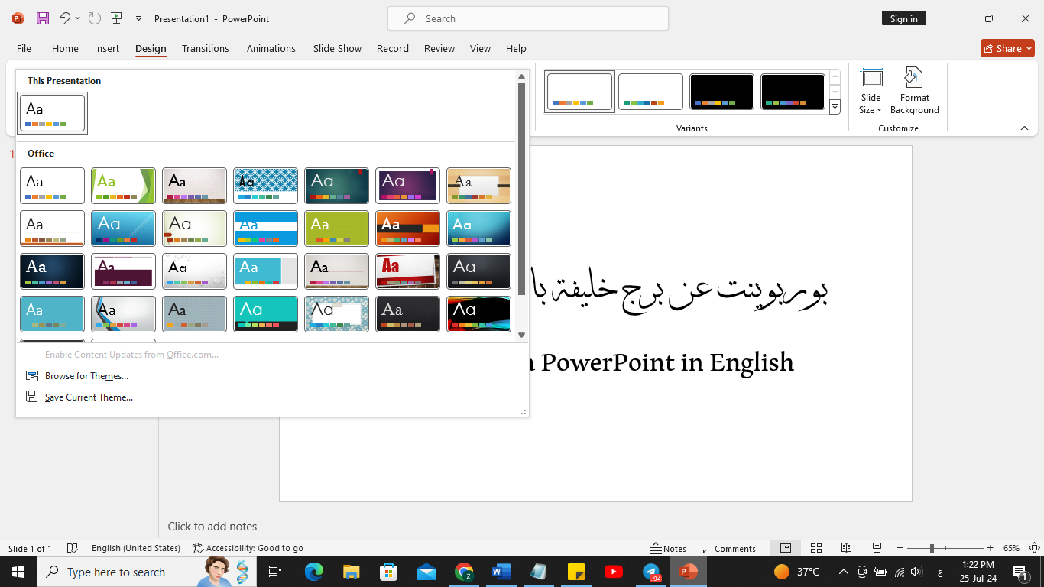Click in the Search box
Screen dimensions: 1044x587
click(x=528, y=18)
